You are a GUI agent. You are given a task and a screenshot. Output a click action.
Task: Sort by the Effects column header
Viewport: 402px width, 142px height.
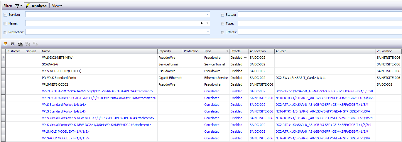point(239,51)
